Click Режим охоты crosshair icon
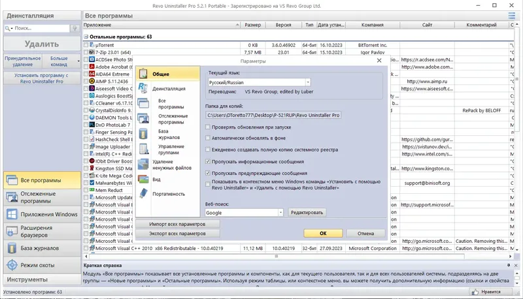523x299 pixels. [12, 265]
